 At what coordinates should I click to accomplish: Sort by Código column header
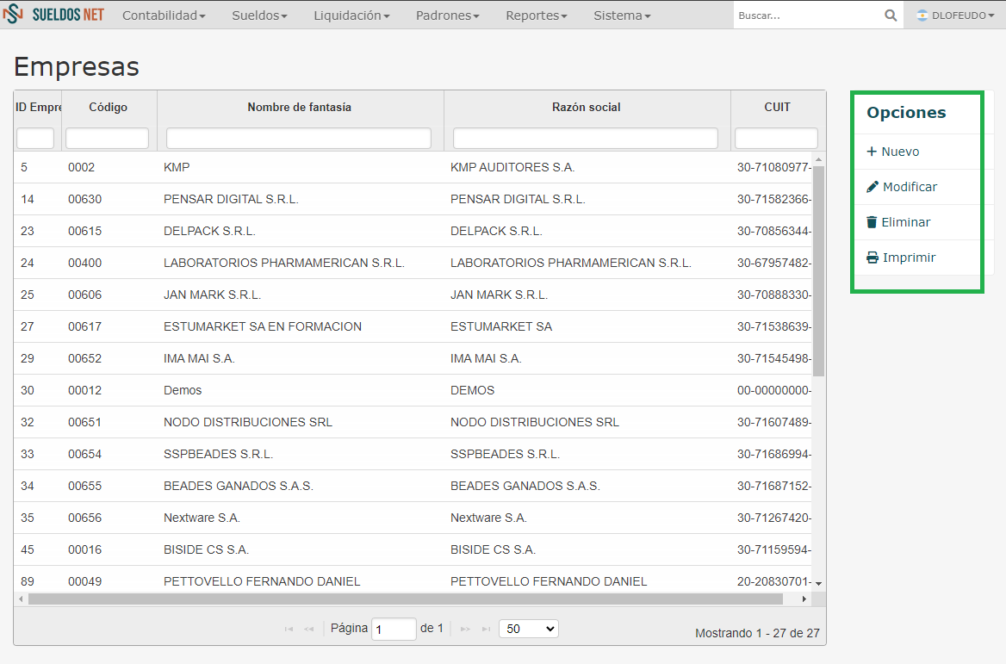(x=109, y=107)
